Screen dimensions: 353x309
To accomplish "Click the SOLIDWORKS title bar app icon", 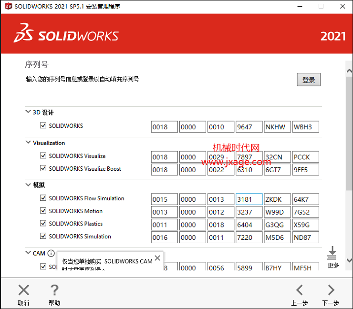I will pos(8,6).
